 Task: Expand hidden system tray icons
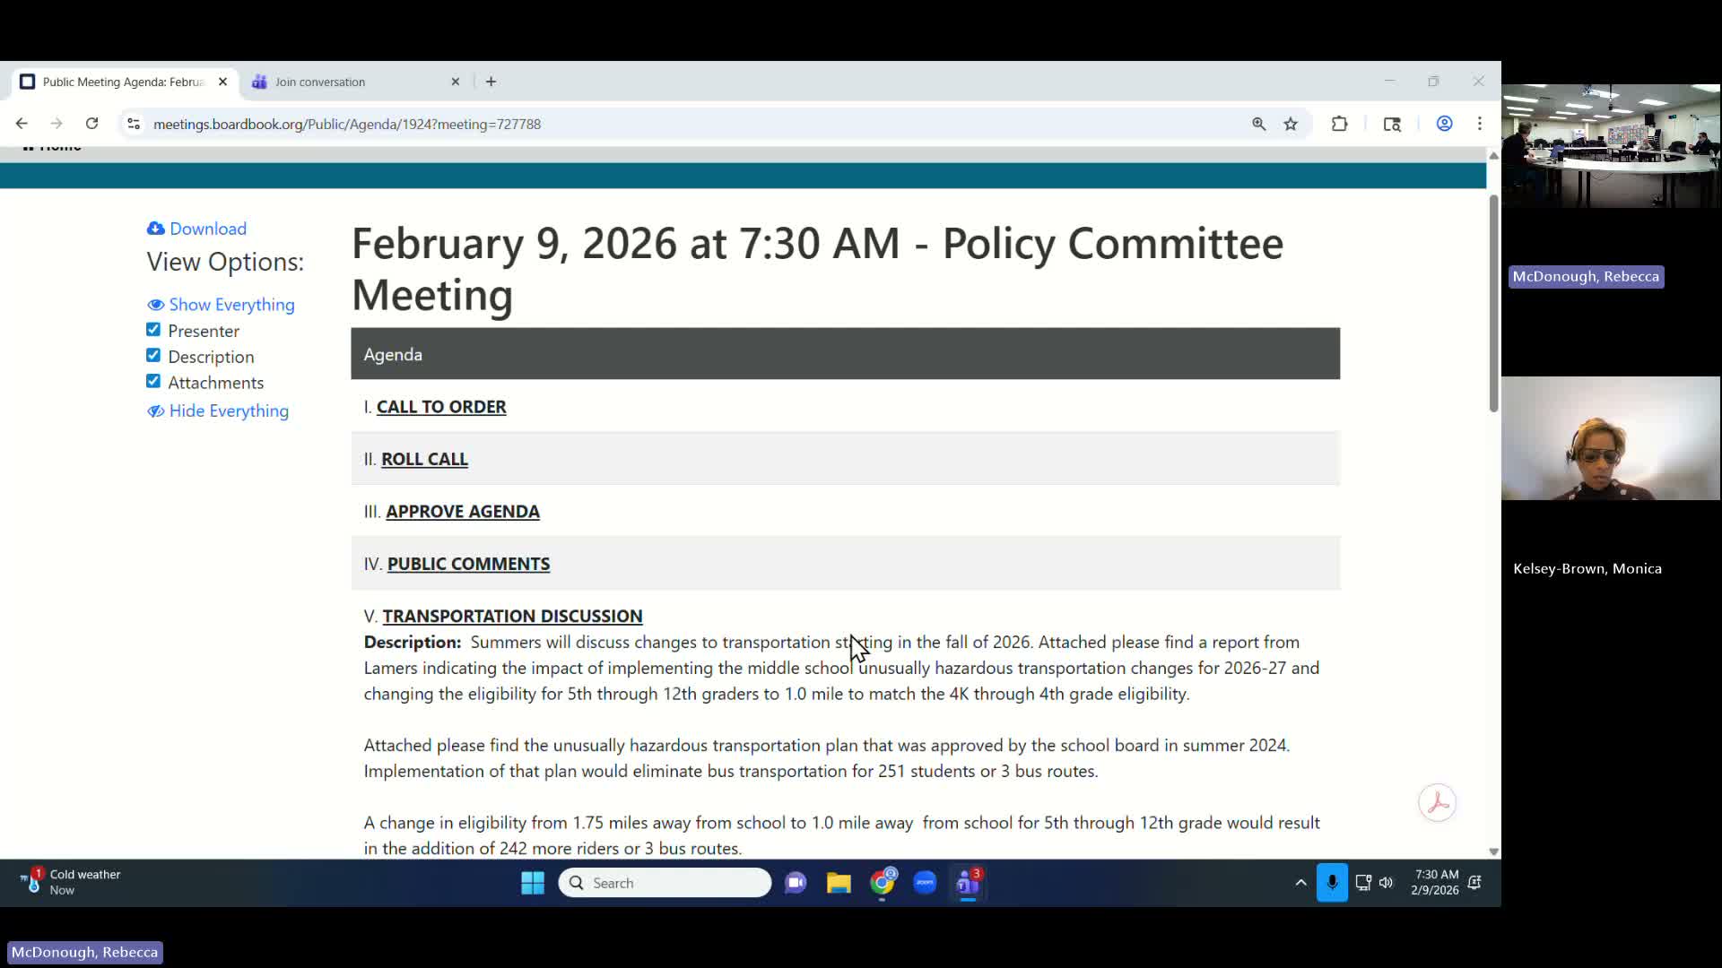pos(1300,883)
